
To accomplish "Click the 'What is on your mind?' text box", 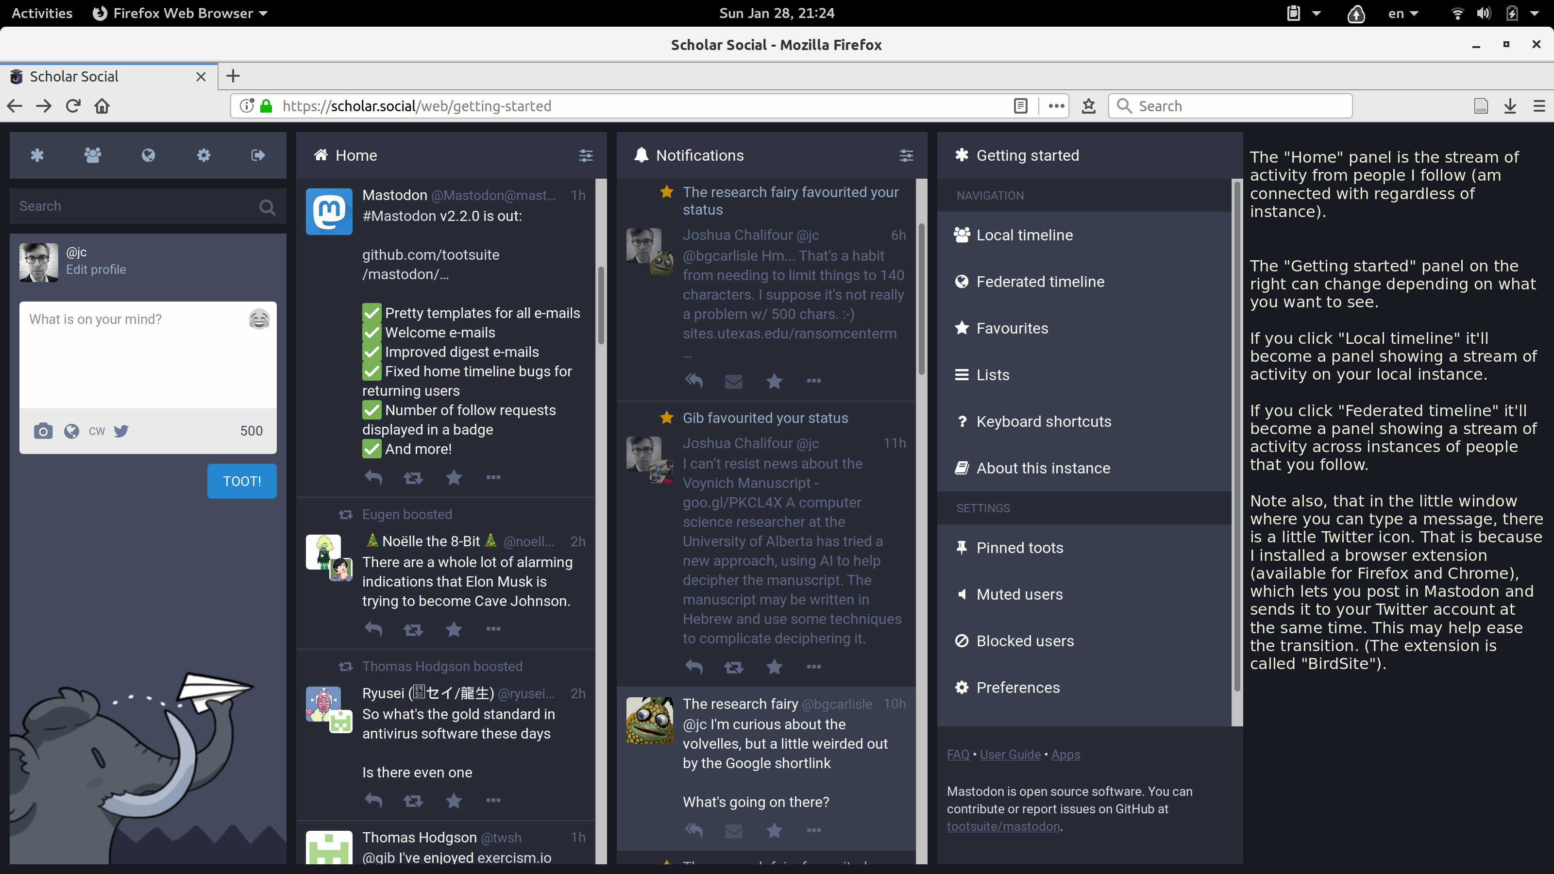I will [x=133, y=356].
